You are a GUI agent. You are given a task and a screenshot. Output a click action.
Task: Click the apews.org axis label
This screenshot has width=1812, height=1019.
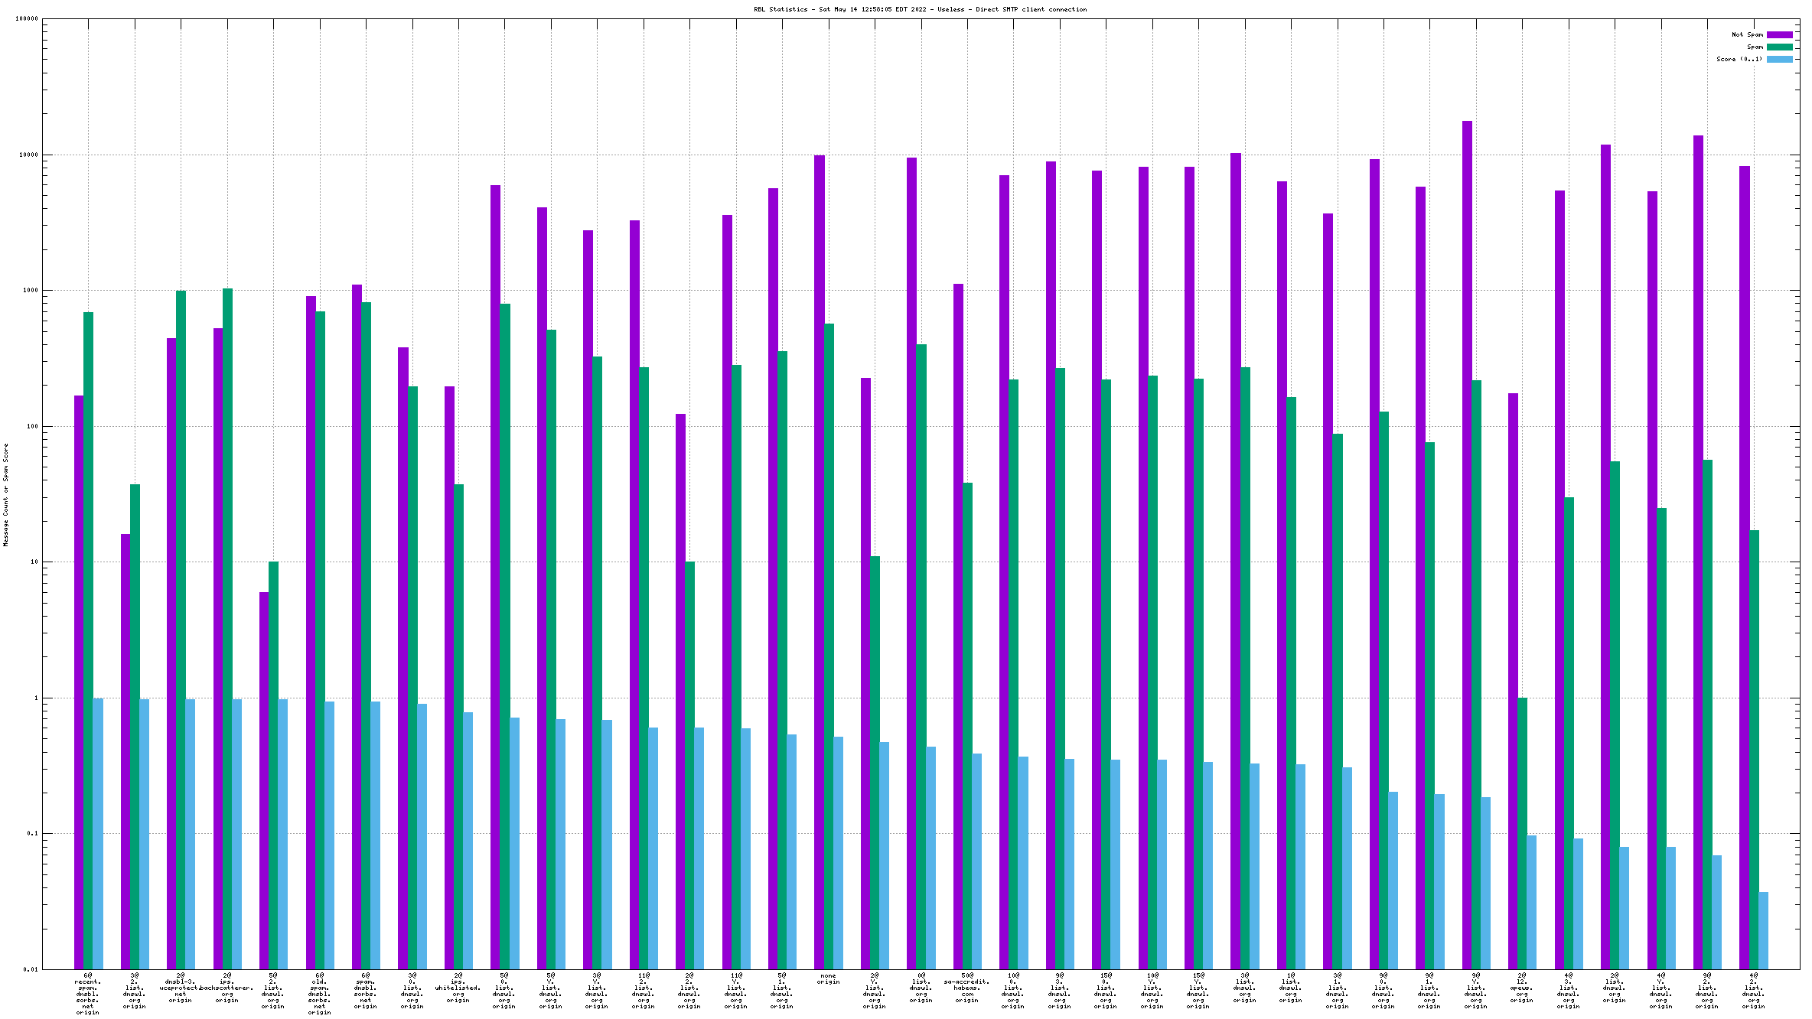pos(1521,988)
